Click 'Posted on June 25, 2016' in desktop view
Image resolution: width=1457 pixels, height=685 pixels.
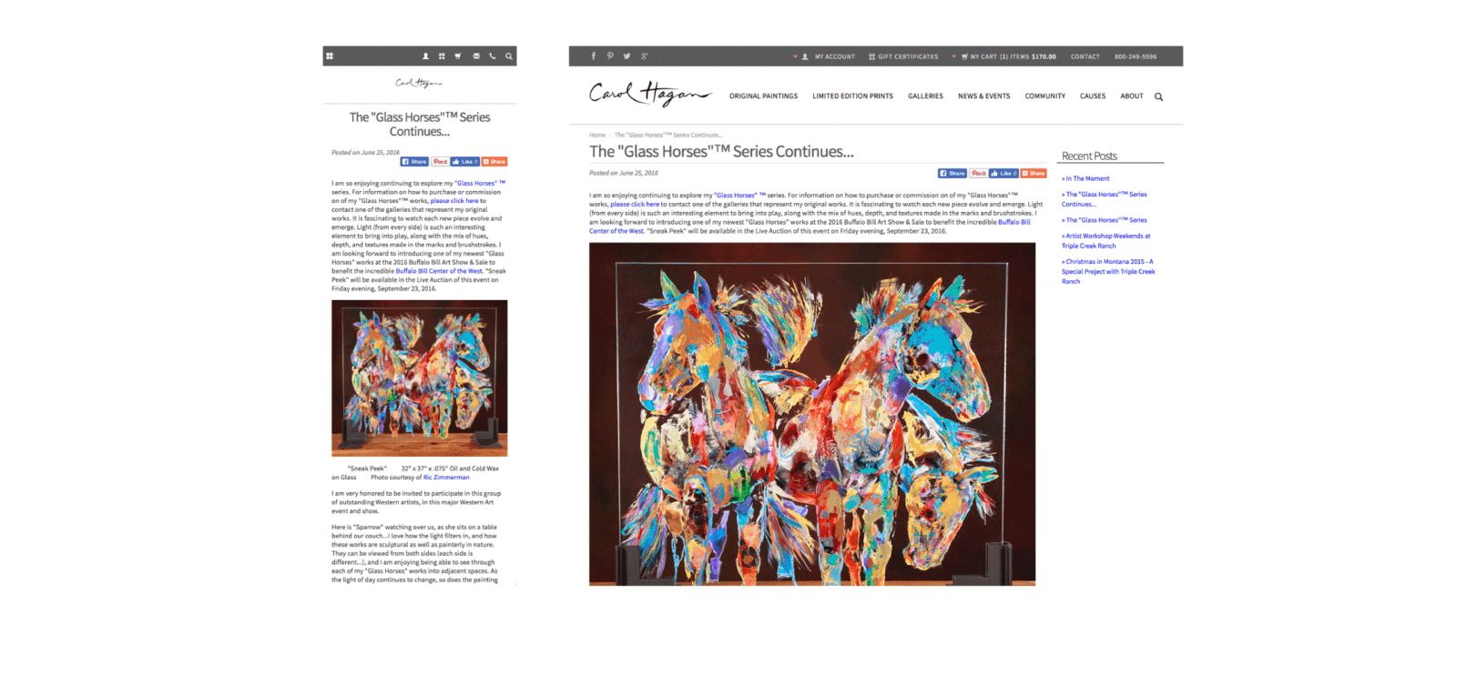point(624,173)
